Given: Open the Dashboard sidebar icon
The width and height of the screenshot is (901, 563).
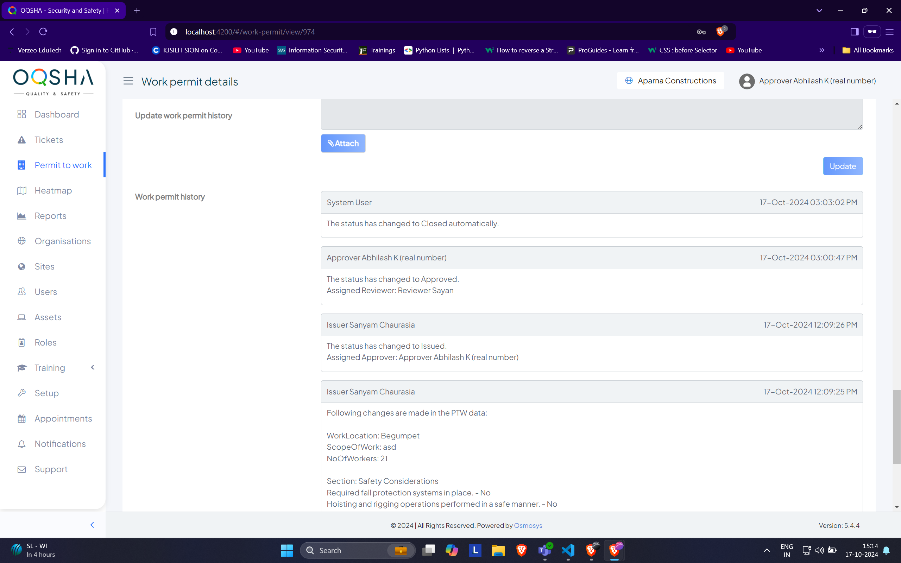Looking at the screenshot, I should click(21, 114).
